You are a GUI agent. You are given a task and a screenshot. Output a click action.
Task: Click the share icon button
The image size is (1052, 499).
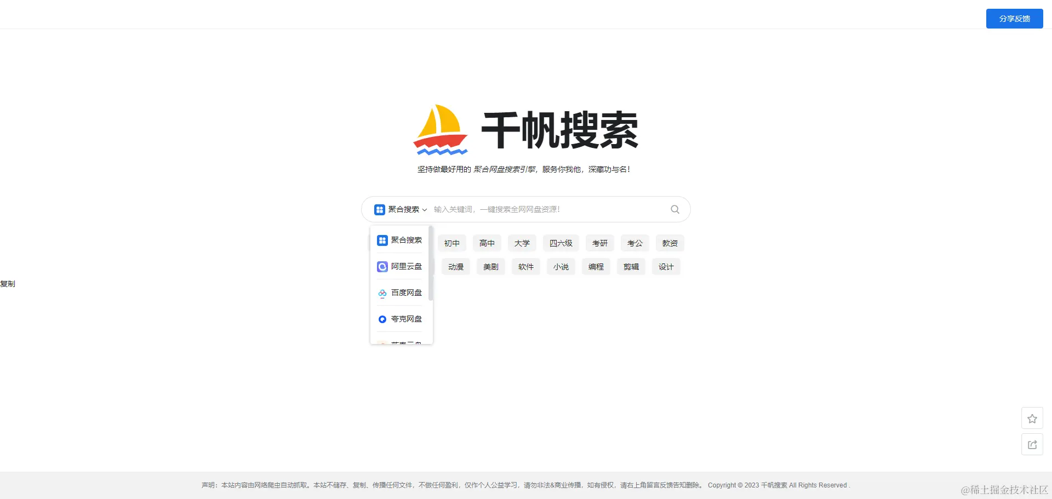(x=1032, y=445)
